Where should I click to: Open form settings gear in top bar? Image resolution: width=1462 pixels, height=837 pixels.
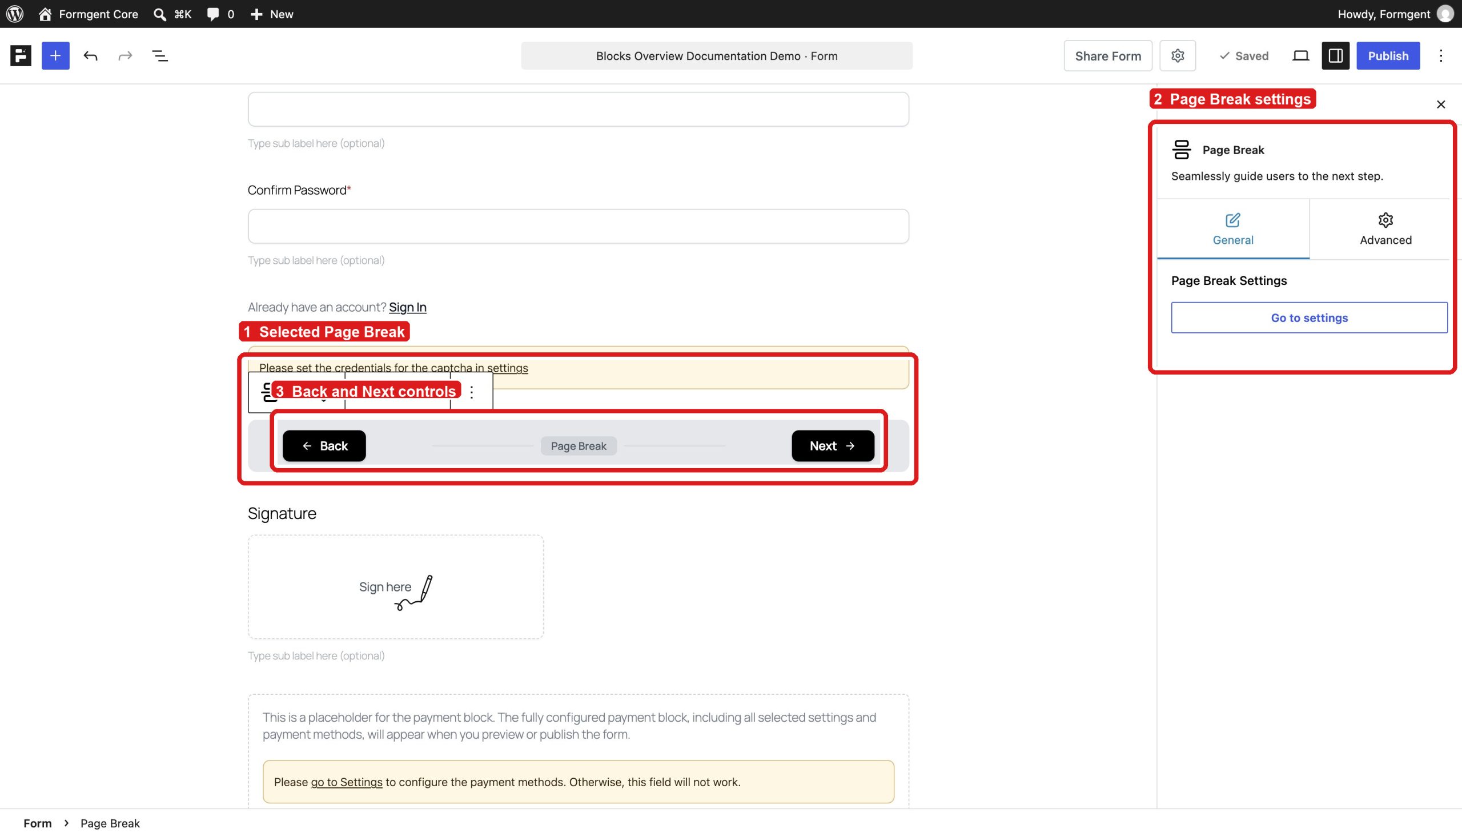coord(1178,56)
